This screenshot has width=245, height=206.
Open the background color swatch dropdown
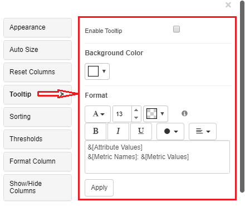tap(97, 71)
